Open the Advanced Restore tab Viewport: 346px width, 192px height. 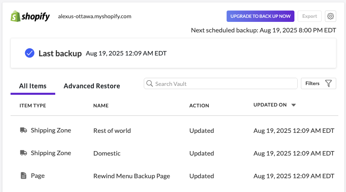(x=92, y=86)
